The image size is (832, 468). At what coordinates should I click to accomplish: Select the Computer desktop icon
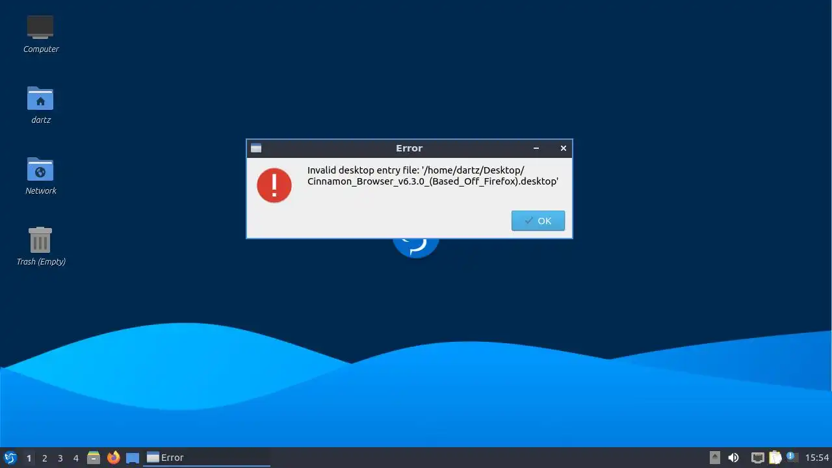(x=41, y=34)
